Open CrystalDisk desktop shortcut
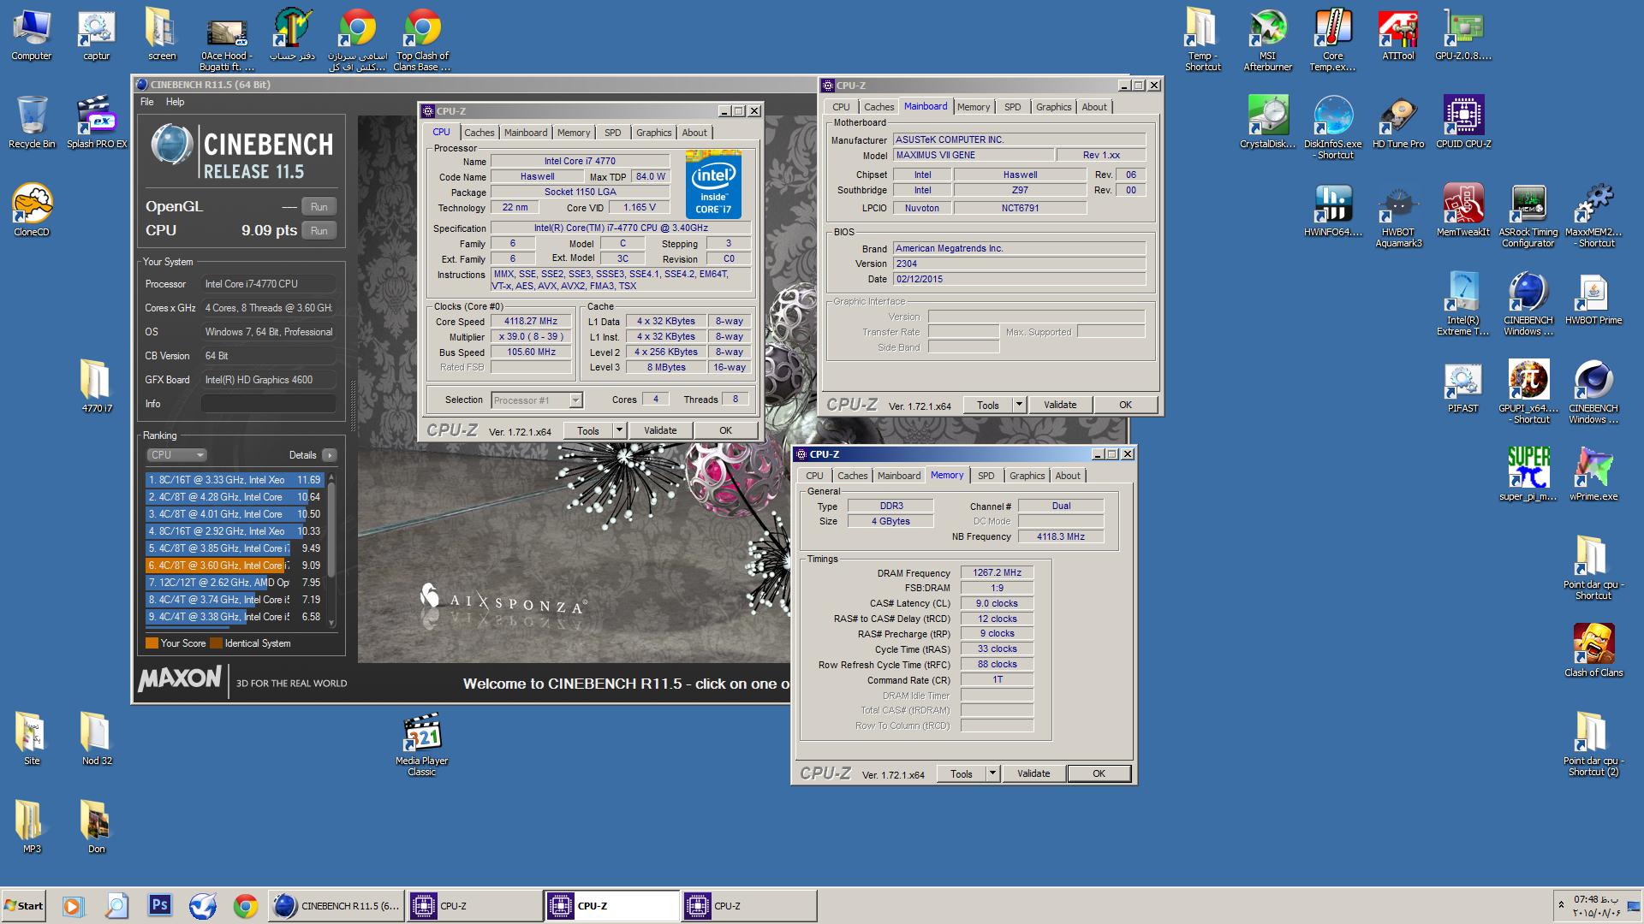Image resolution: width=1644 pixels, height=924 pixels. coord(1267,121)
